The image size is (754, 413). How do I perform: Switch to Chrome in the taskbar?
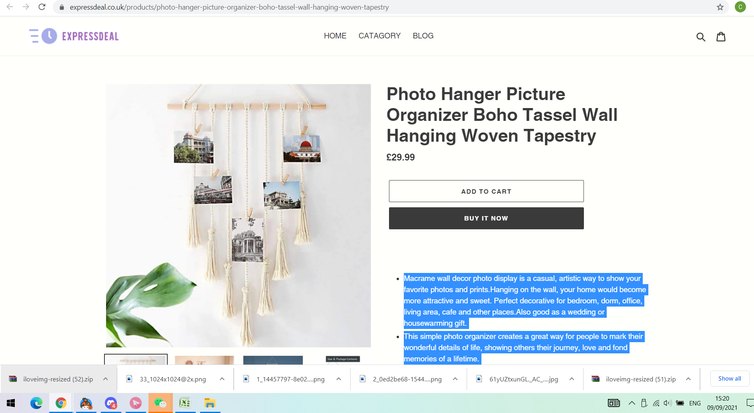pos(61,403)
